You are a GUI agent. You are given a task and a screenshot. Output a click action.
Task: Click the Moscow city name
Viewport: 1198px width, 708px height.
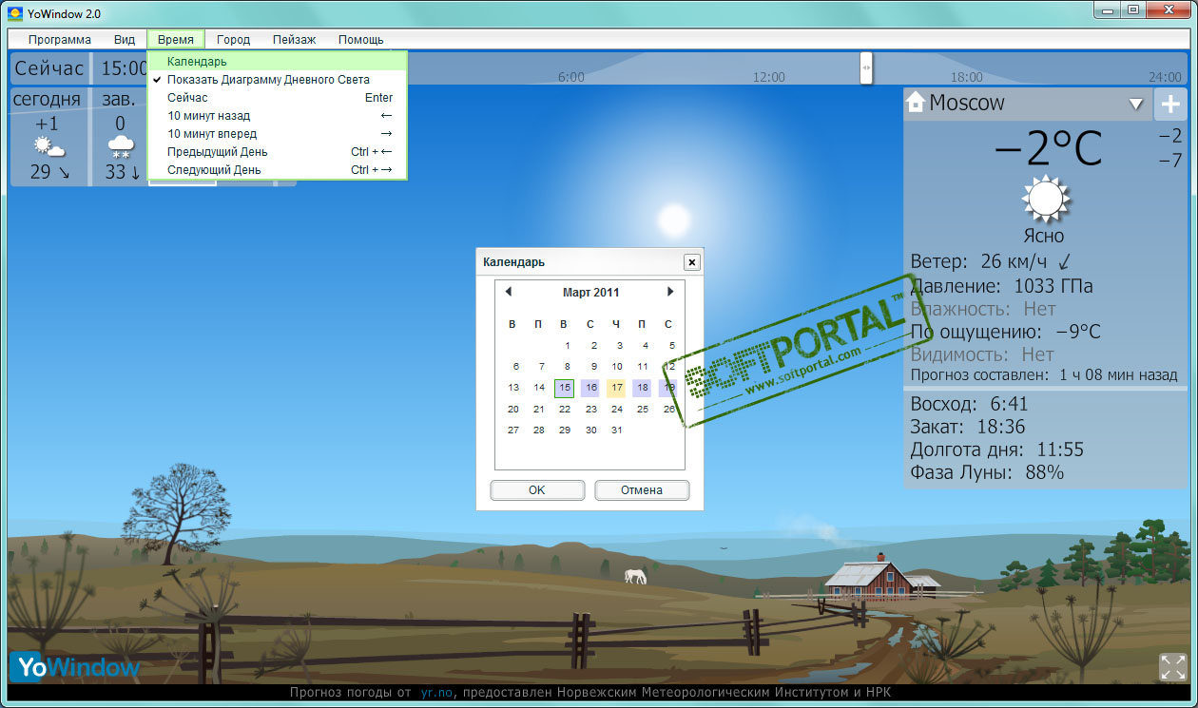click(x=967, y=103)
